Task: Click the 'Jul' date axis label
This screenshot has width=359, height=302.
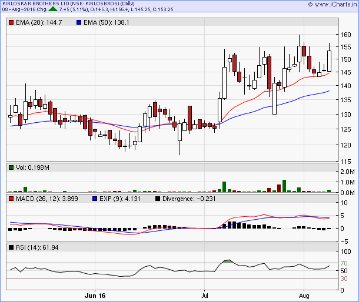Action: (x=204, y=296)
